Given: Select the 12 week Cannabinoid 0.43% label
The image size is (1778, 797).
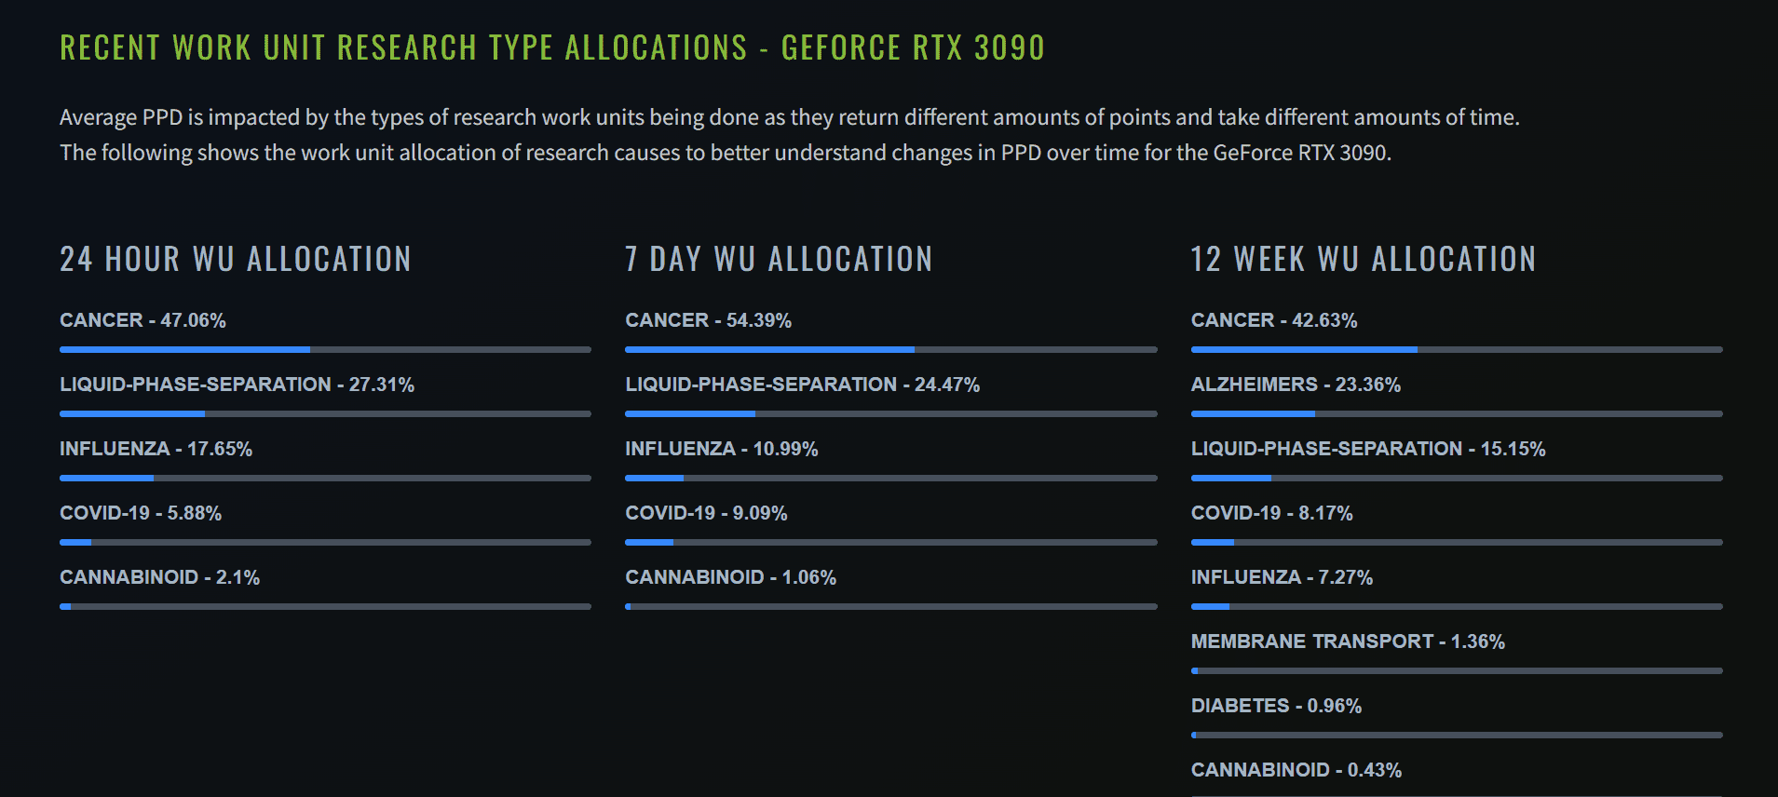Looking at the screenshot, I should tap(1296, 770).
